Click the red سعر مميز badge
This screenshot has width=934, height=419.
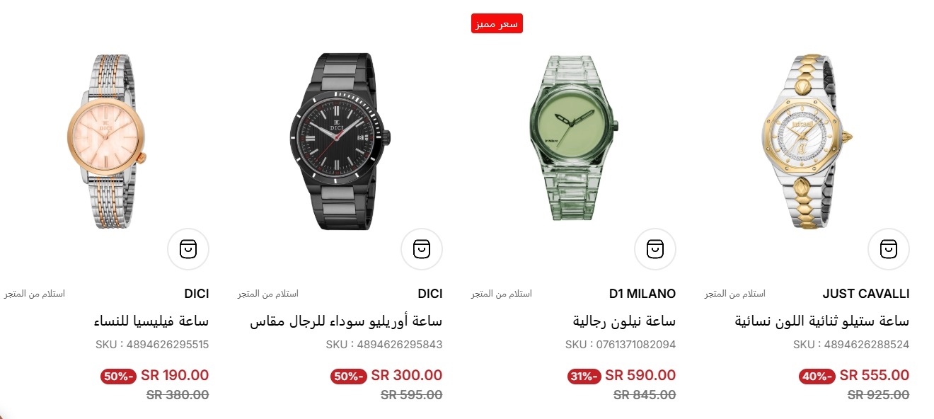click(497, 23)
